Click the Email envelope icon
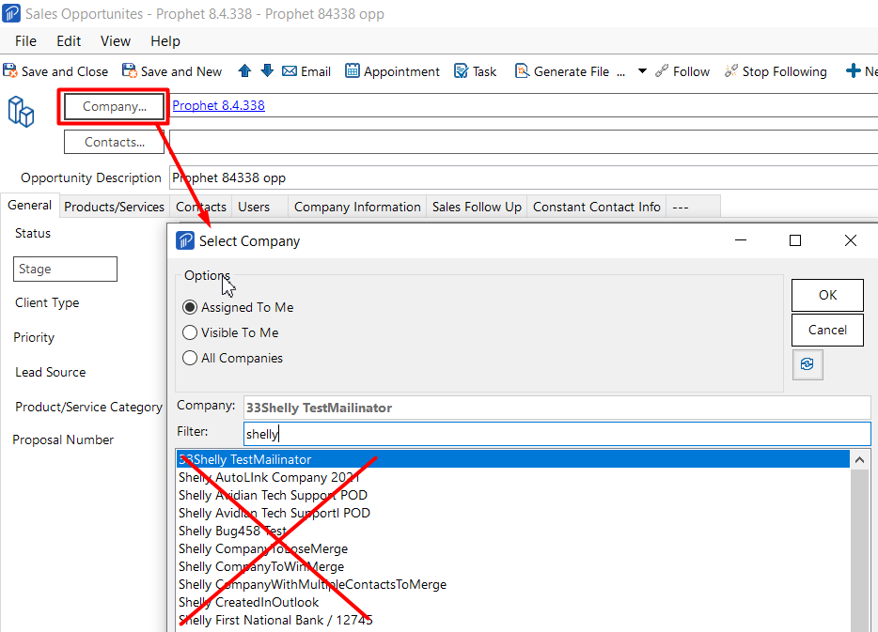Image resolution: width=878 pixels, height=632 pixels. click(x=290, y=71)
